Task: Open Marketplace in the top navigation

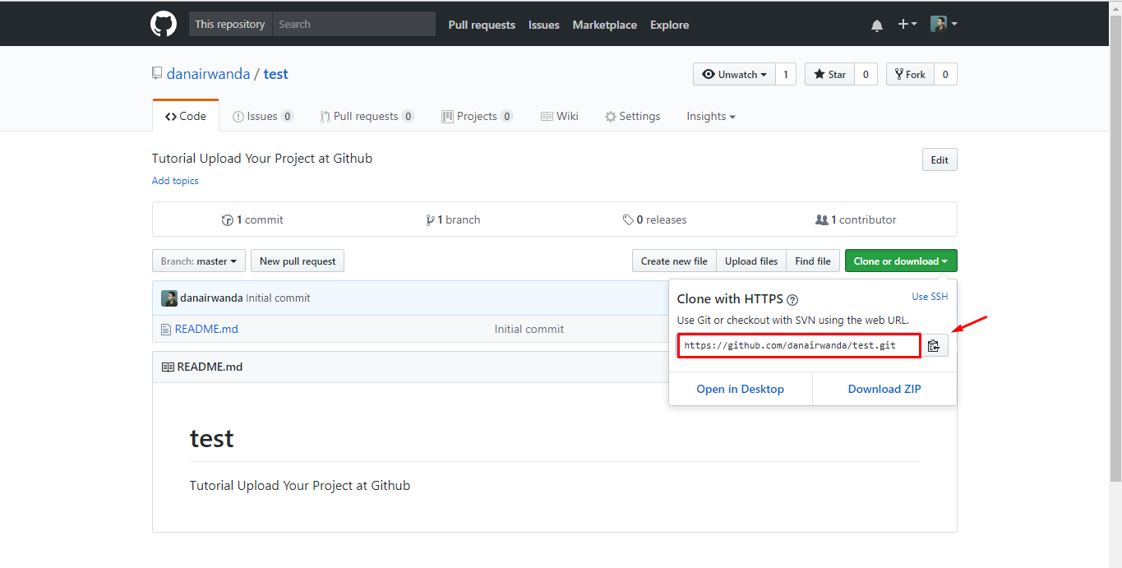Action: (605, 25)
